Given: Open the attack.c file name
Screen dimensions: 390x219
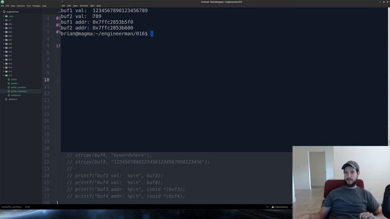Looking at the screenshot, I should [x=15, y=83].
